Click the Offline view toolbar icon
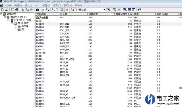This screenshot has width=182, height=107. [x=43, y=10]
